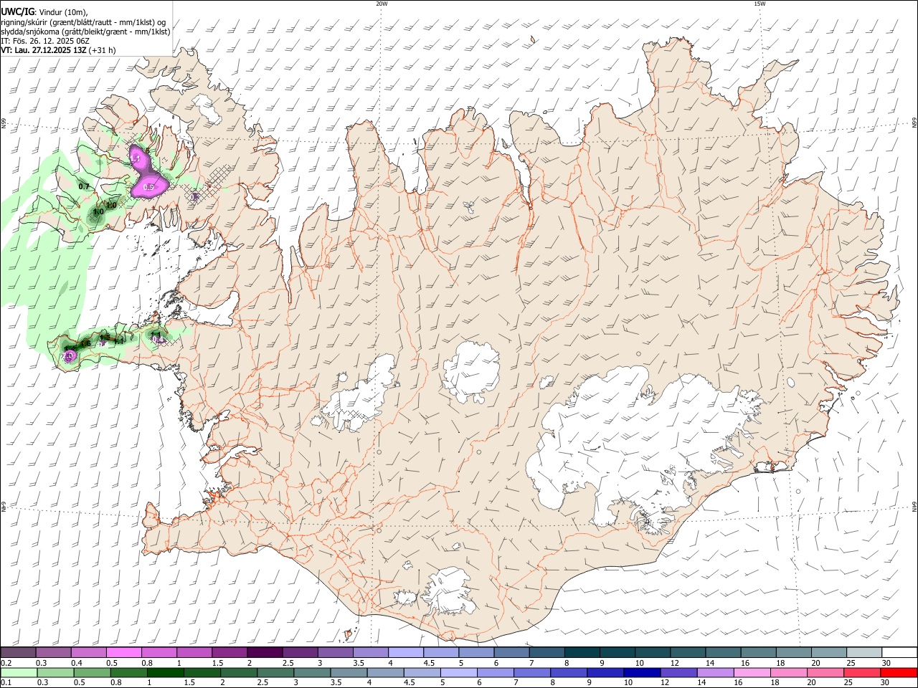Click the '1.6' precipitation value on Snæfellsnes
The height and width of the screenshot is (688, 918).
pyautogui.click(x=85, y=343)
